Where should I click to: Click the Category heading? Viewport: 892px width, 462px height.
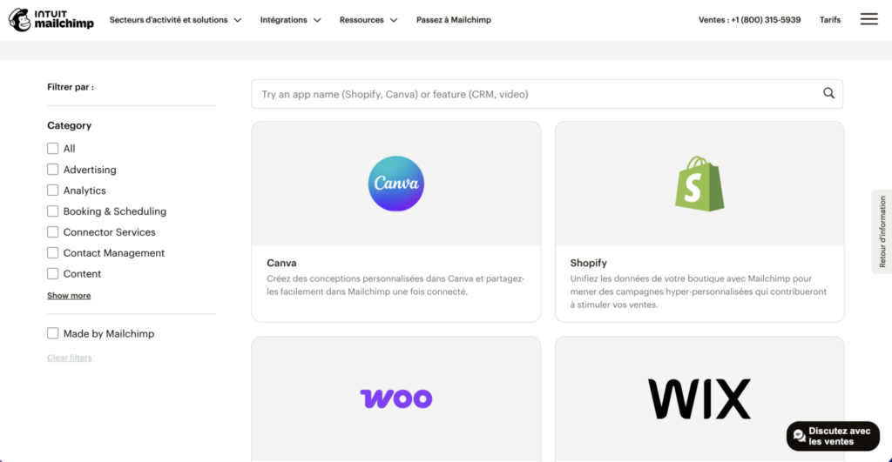(x=70, y=125)
